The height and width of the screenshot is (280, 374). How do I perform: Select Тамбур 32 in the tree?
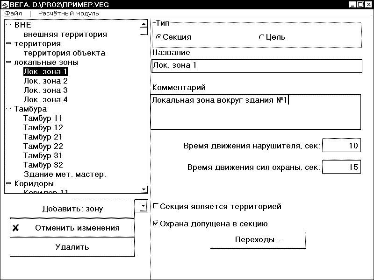[x=43, y=165]
